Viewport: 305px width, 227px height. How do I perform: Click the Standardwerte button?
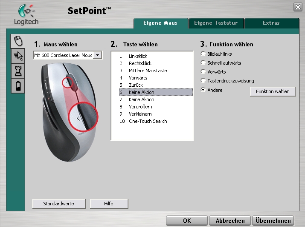[x=59, y=204]
